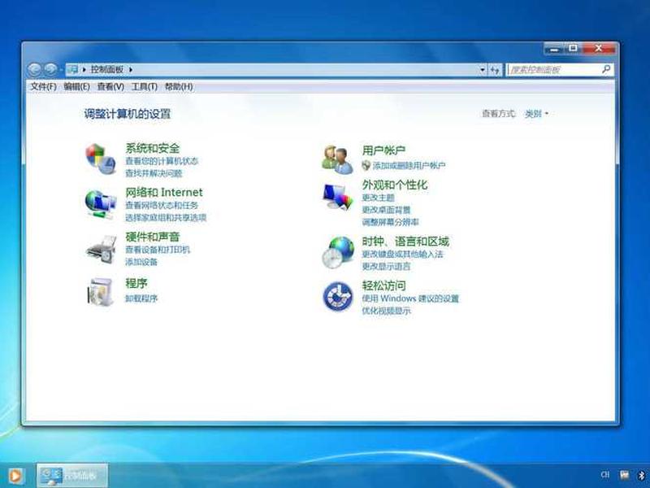Click the Back navigation arrow button

[x=34, y=69]
